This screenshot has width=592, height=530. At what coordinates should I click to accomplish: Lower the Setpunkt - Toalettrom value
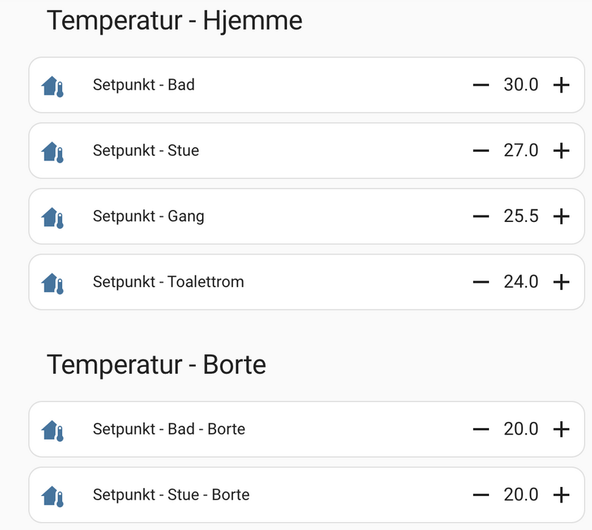(481, 282)
